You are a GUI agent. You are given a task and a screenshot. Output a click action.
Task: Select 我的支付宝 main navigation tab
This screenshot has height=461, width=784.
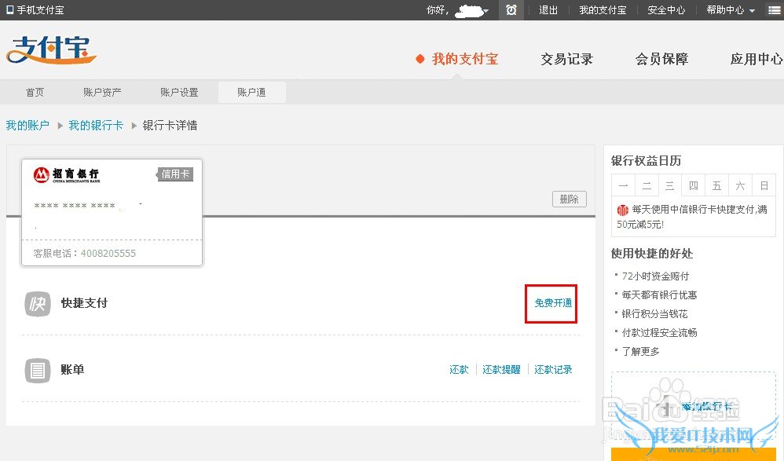pos(465,59)
